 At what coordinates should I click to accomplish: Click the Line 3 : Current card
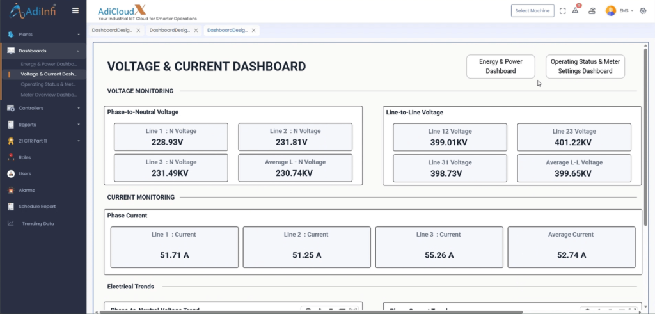[x=439, y=247]
